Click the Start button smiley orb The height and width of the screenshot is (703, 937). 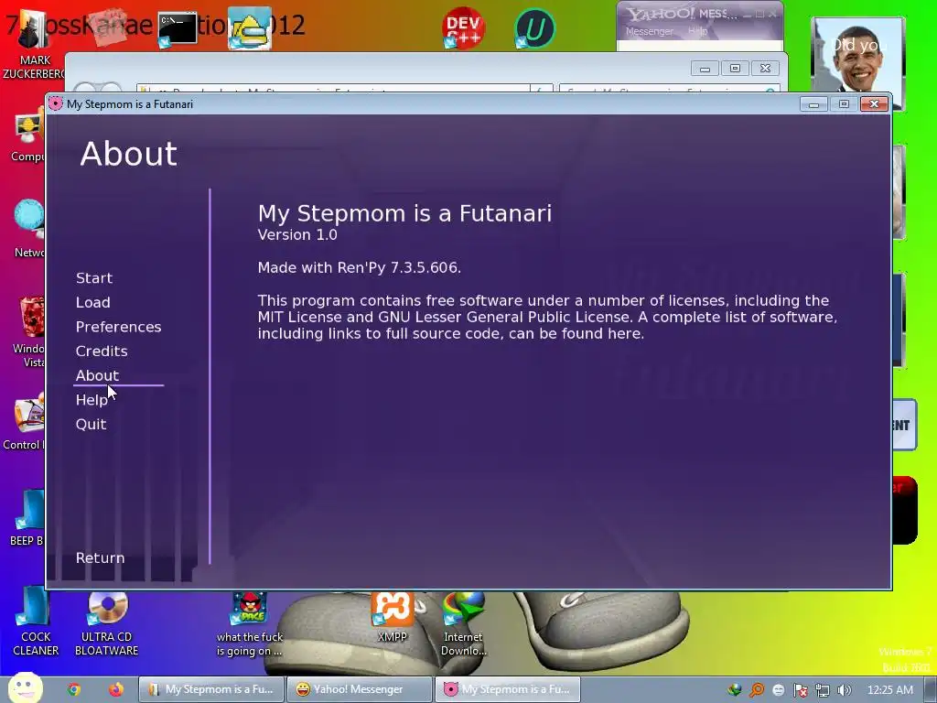[x=25, y=688]
